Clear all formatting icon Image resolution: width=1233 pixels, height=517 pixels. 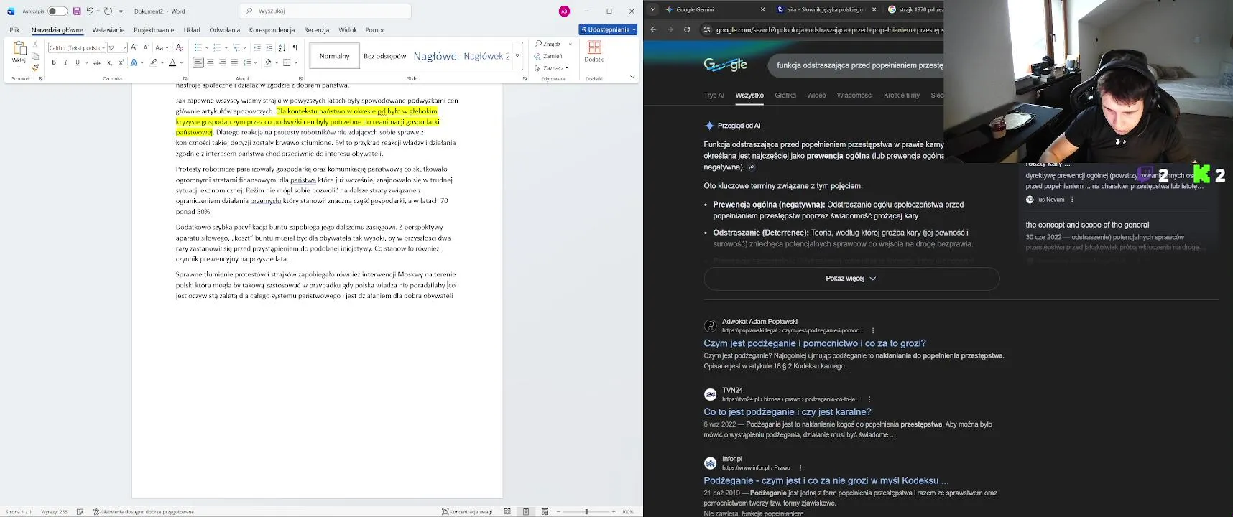[x=180, y=47]
